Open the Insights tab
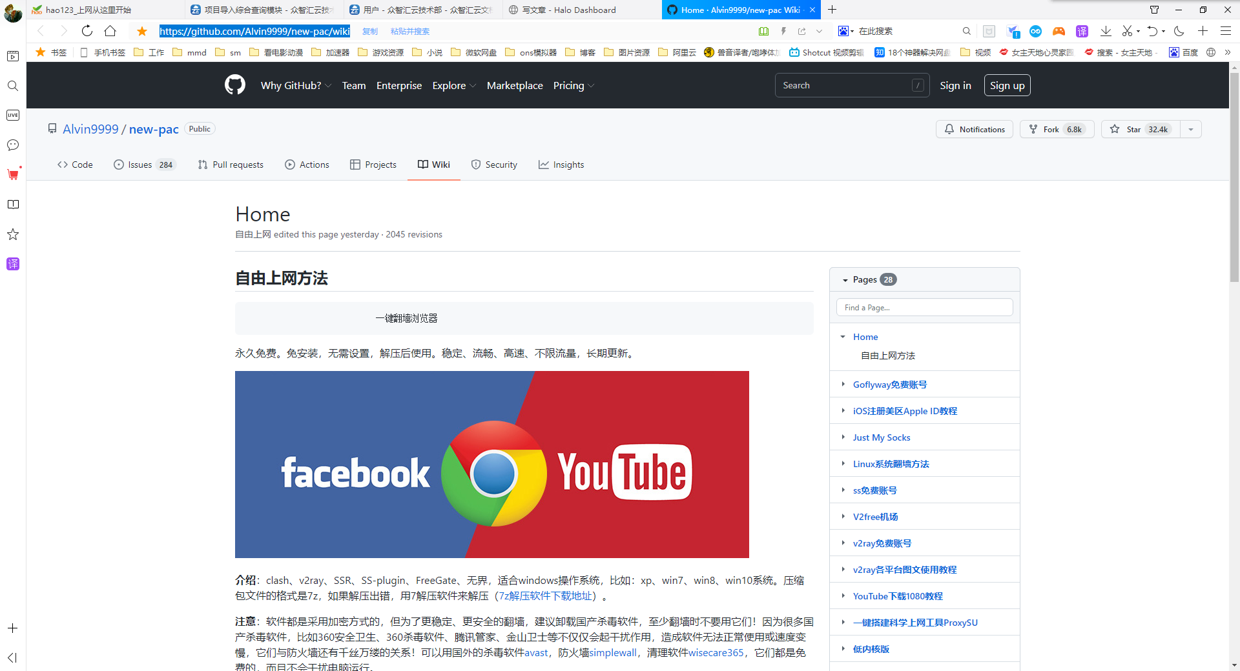1240x671 pixels. (x=561, y=165)
